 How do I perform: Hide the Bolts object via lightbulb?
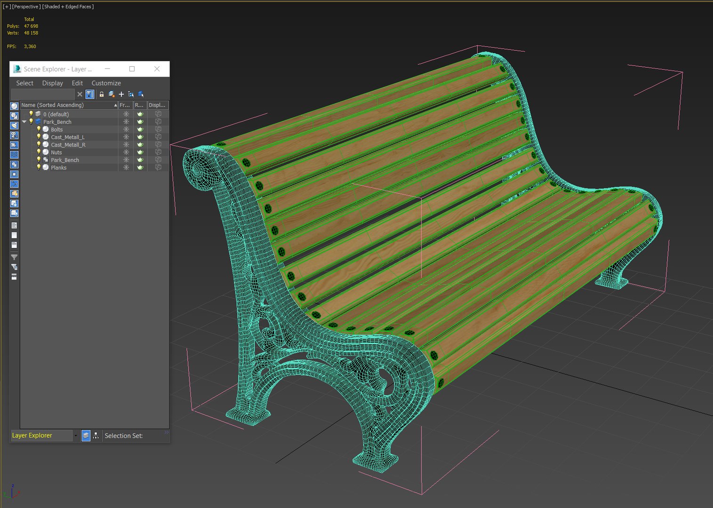click(x=39, y=129)
